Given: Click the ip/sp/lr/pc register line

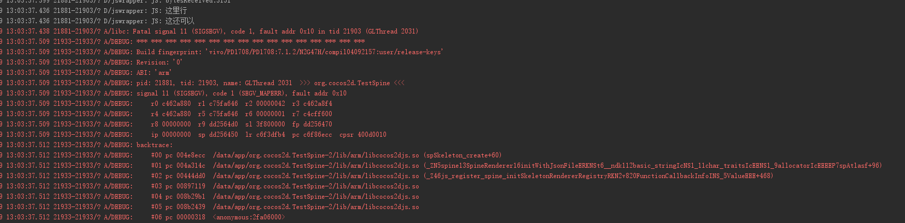Looking at the screenshot, I should (x=269, y=135).
